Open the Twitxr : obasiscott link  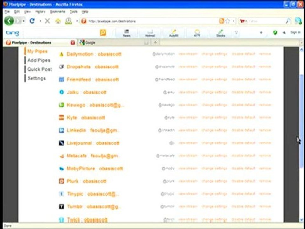coord(87,220)
